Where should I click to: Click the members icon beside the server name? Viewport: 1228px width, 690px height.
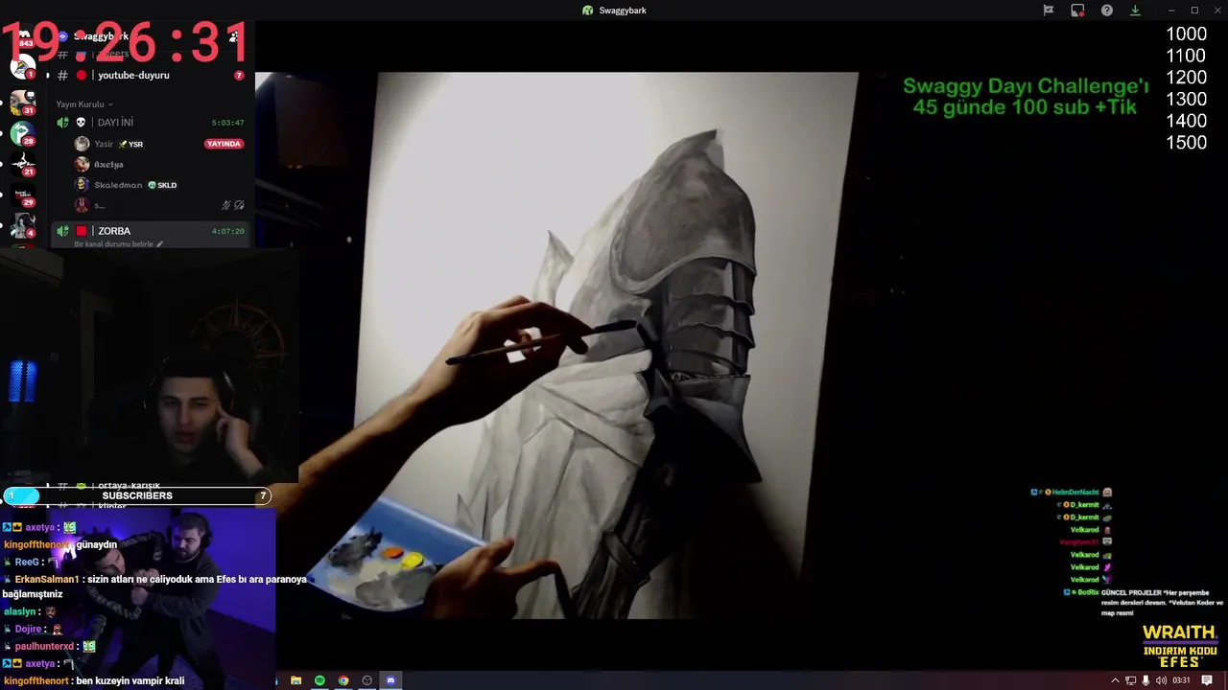click(x=233, y=36)
